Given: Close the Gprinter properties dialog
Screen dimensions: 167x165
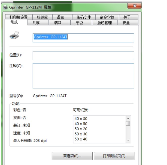Looking at the screenshot, I should coord(134,6).
